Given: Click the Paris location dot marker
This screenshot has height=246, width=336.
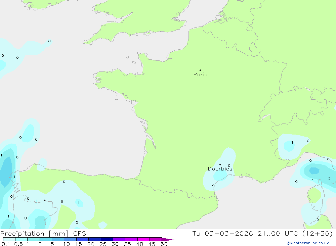Looking at the screenshot, I should 200,70.
